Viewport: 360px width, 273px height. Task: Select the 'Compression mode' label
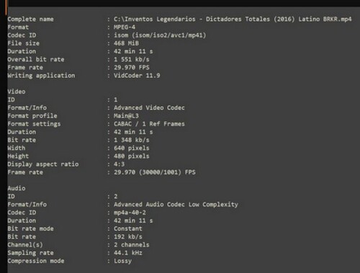[36, 261]
